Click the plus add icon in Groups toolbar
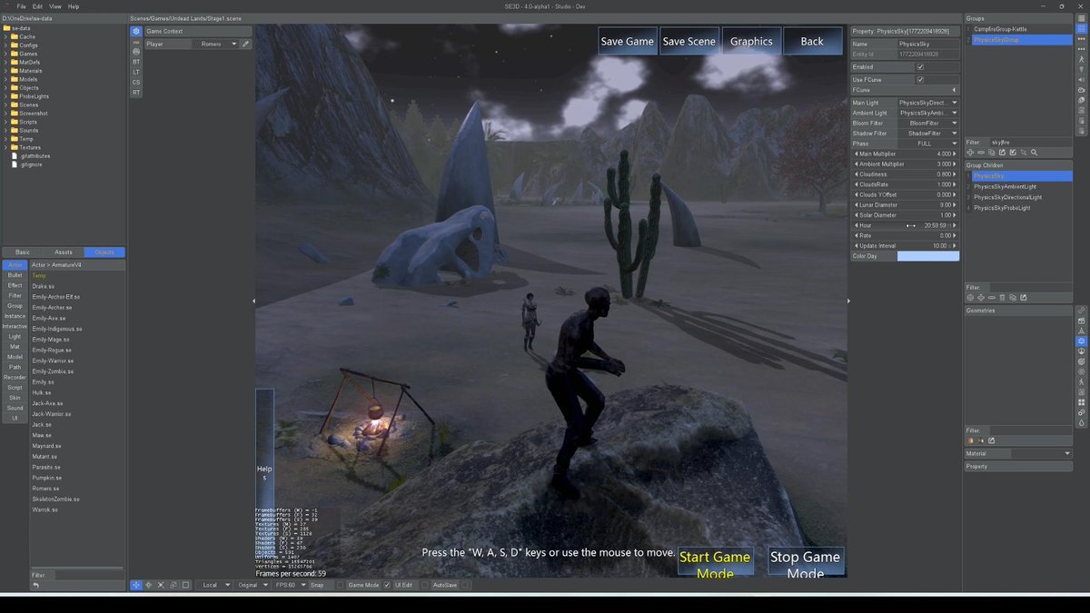The height and width of the screenshot is (613, 1090). [x=970, y=153]
